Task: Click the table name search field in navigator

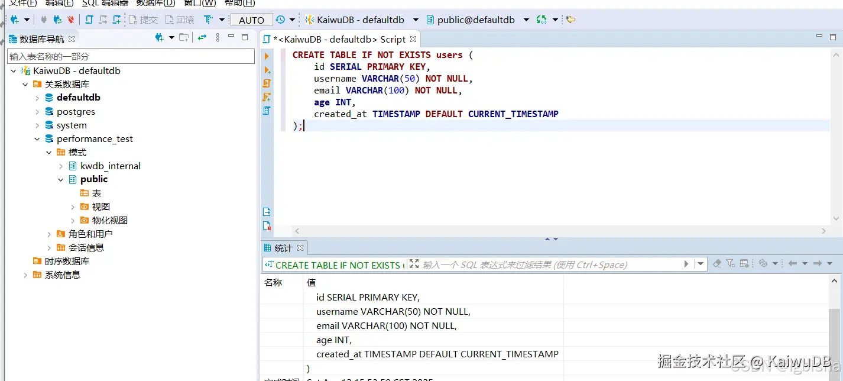Action: tap(131, 56)
